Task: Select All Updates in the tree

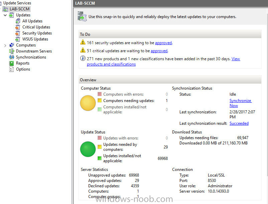Action: pyautogui.click(x=32, y=21)
